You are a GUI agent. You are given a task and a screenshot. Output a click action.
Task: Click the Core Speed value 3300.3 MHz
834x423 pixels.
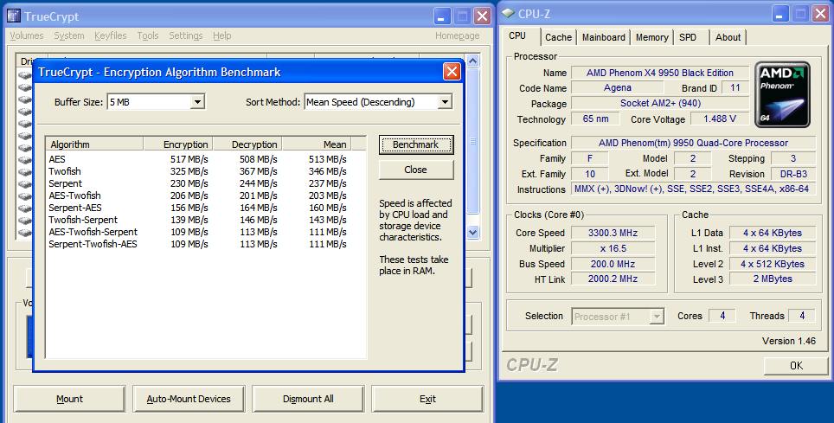(613, 233)
